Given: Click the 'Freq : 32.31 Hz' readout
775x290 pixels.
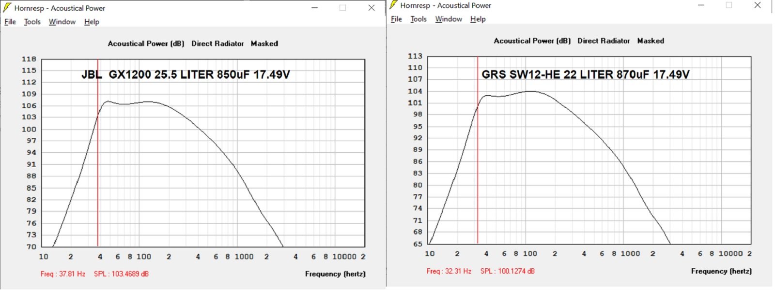Looking at the screenshot, I should coord(449,271).
